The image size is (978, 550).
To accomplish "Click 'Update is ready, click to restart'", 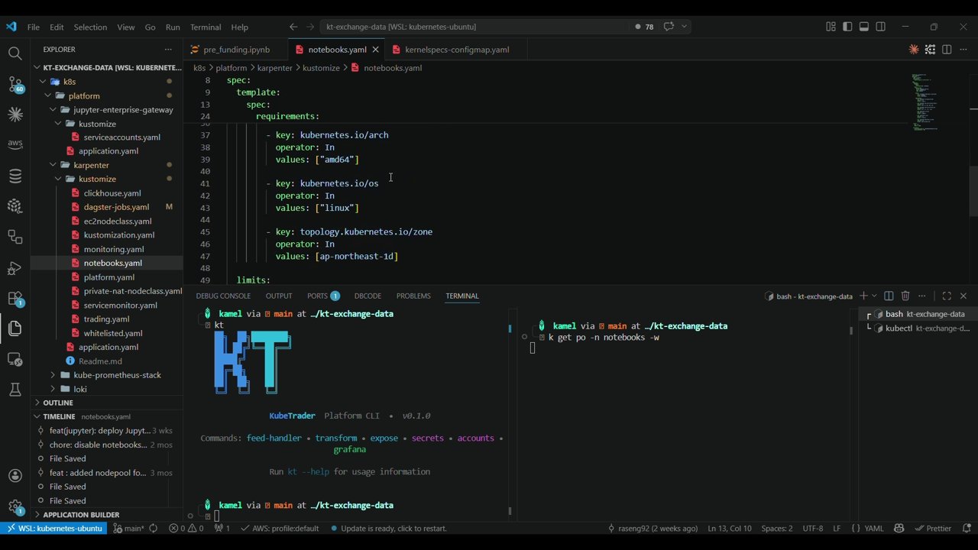I will pos(388,529).
